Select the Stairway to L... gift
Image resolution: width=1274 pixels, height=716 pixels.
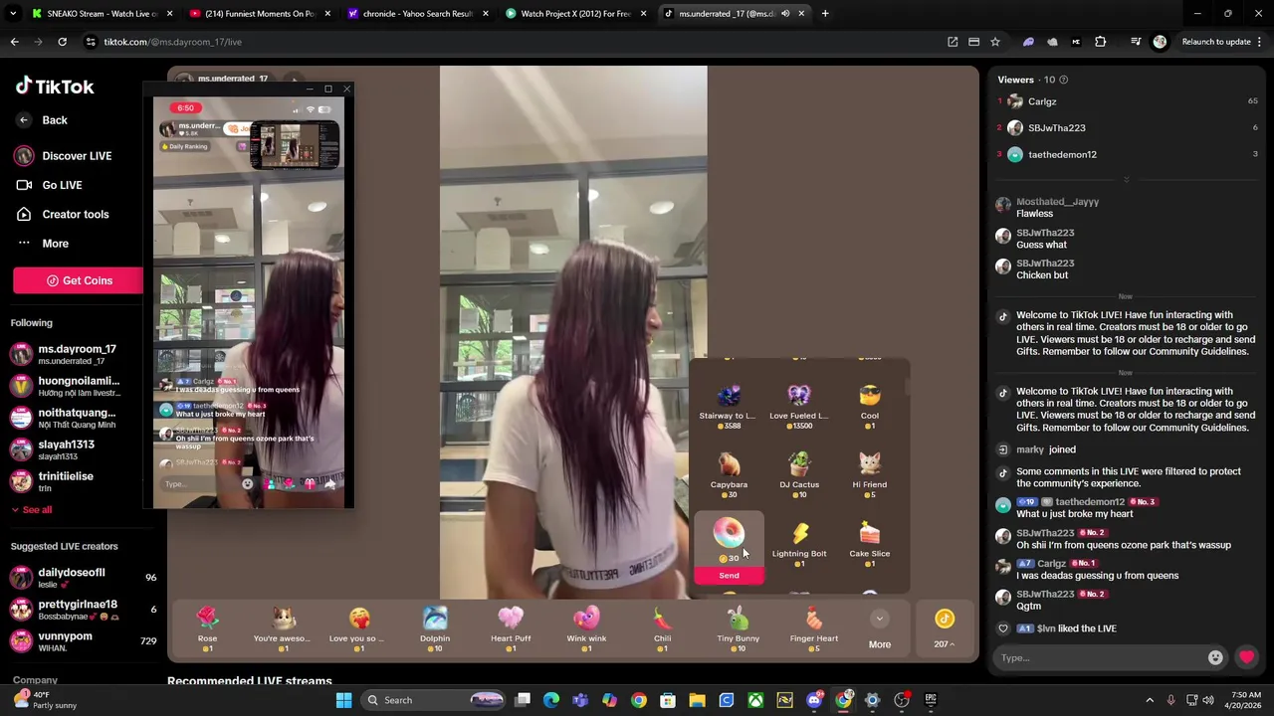(728, 407)
